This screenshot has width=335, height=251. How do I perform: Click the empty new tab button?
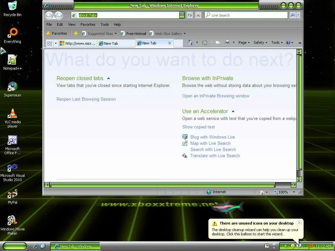click(178, 43)
